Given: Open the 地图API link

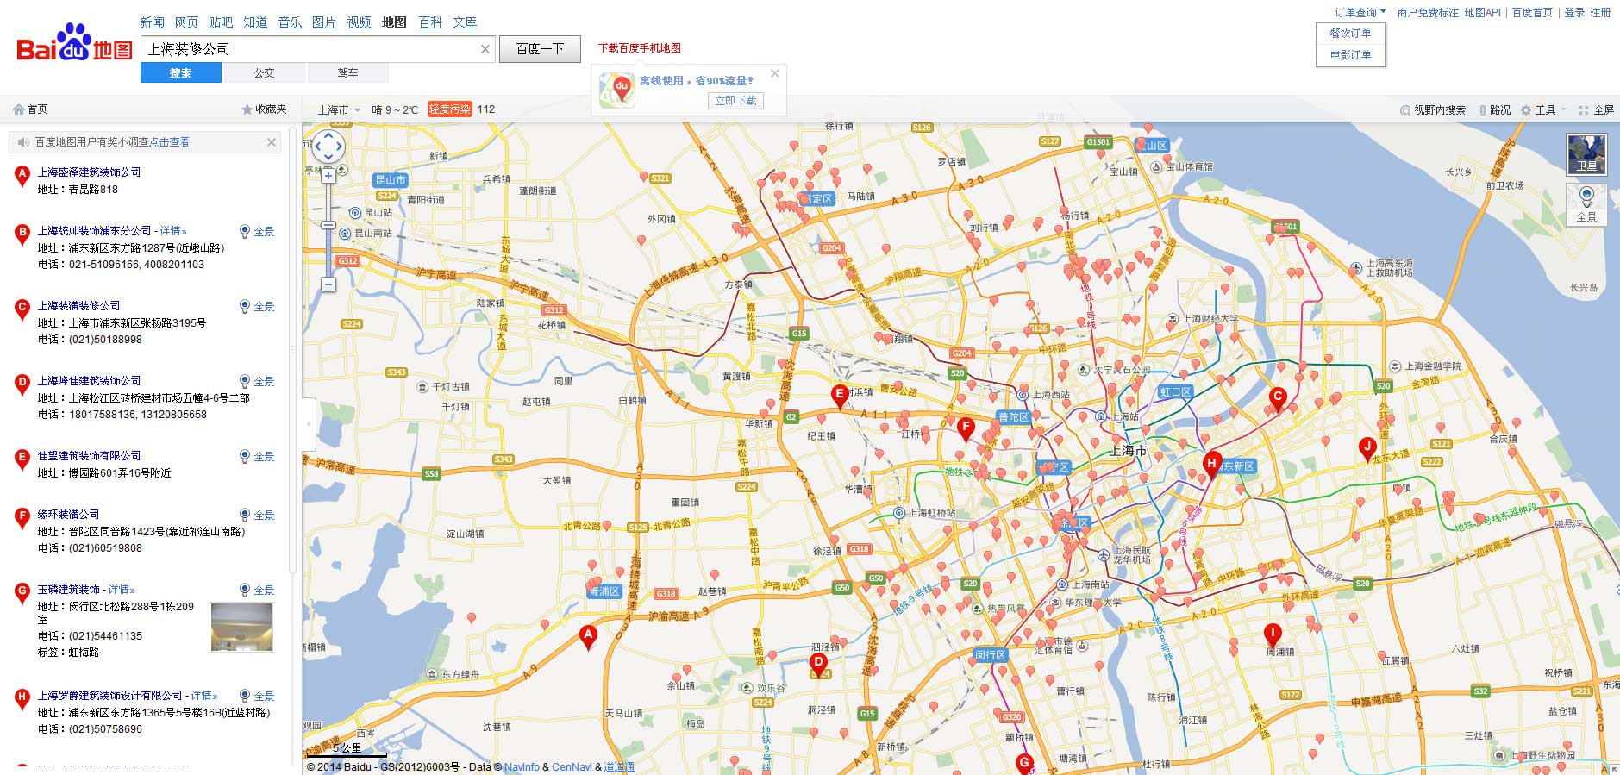Looking at the screenshot, I should (1482, 13).
